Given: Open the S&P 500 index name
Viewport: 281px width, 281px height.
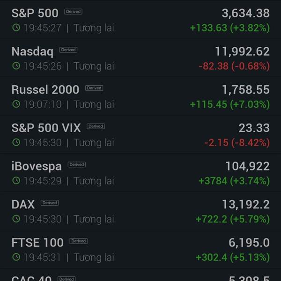Looking at the screenshot, I should [x=35, y=13].
